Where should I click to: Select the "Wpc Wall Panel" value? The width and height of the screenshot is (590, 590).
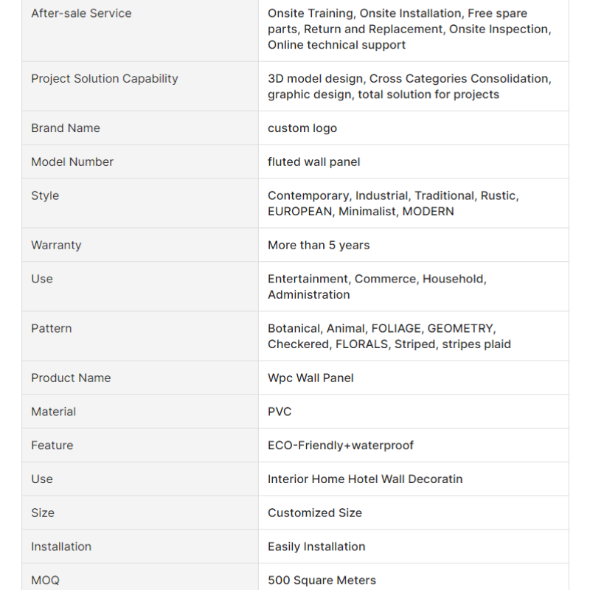[310, 378]
